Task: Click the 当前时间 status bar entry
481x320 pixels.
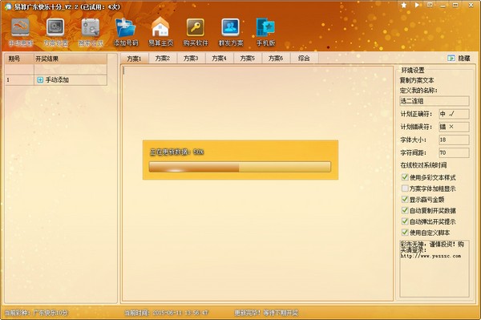Action: coord(166,313)
